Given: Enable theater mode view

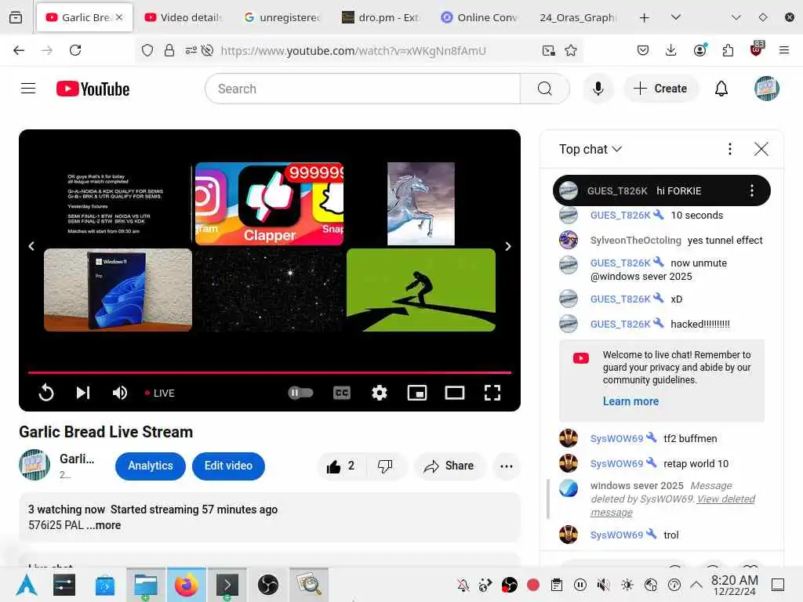Looking at the screenshot, I should (455, 393).
